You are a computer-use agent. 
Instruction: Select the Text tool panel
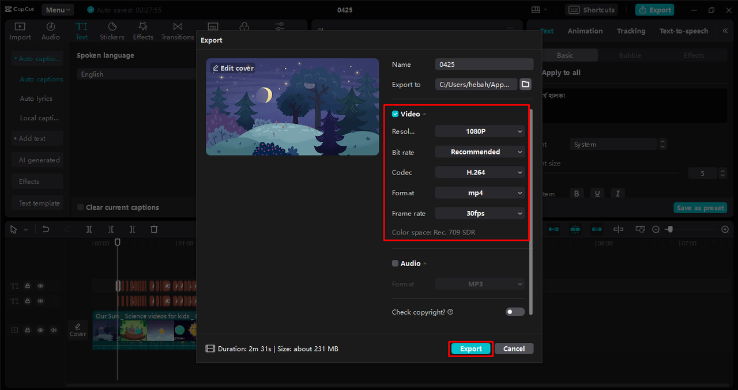(x=82, y=31)
